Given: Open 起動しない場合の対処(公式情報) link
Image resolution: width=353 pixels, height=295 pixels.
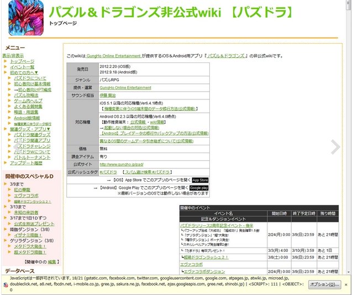Looking at the screenshot, I should point(131,128).
